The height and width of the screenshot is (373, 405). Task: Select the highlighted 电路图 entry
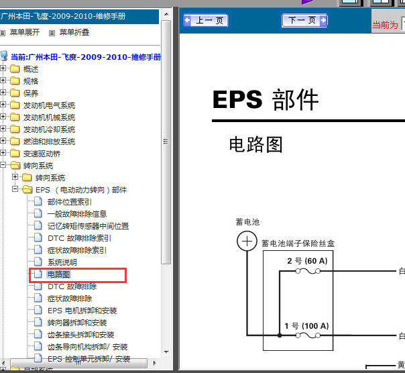click(58, 274)
